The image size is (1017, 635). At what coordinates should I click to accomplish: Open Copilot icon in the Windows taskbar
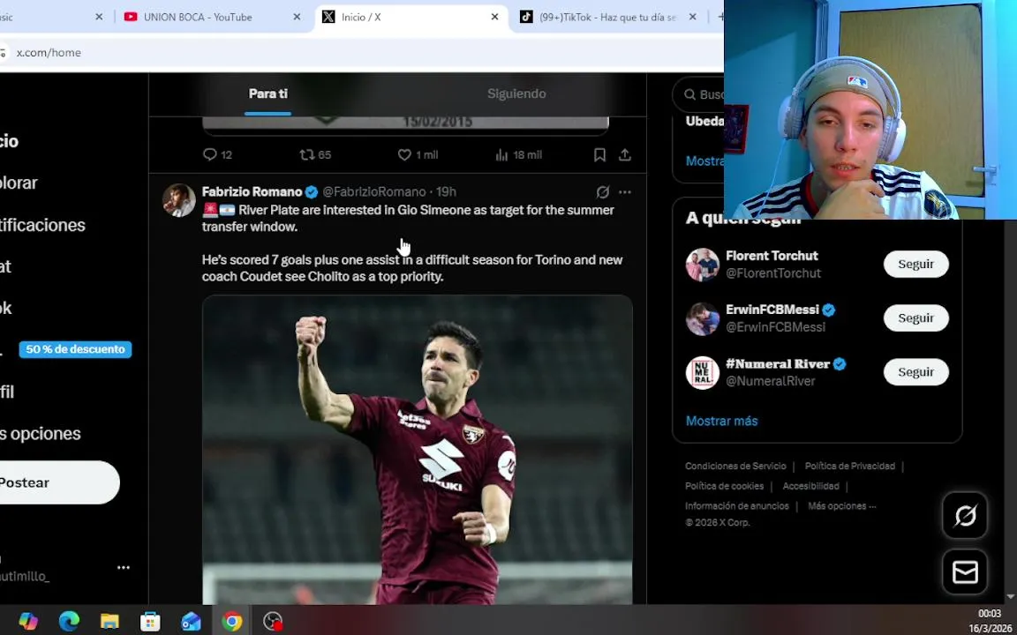(28, 622)
